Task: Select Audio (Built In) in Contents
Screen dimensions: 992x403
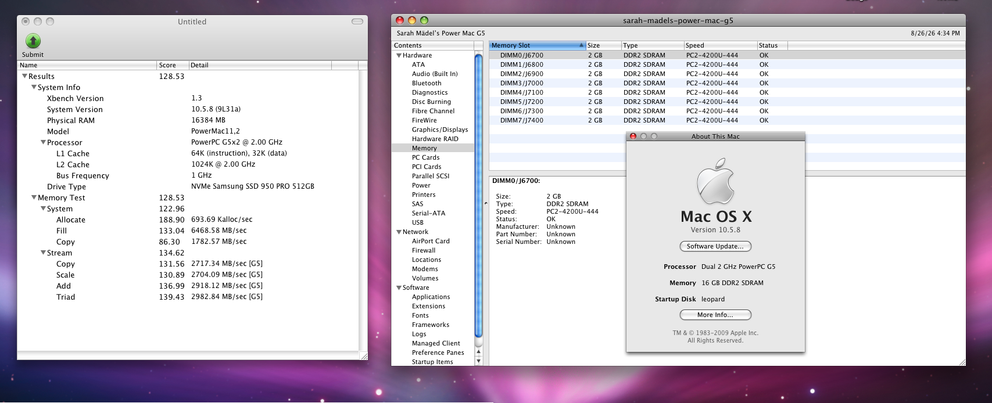Action: [435, 74]
